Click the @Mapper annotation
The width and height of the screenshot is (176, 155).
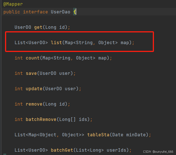(13, 4)
